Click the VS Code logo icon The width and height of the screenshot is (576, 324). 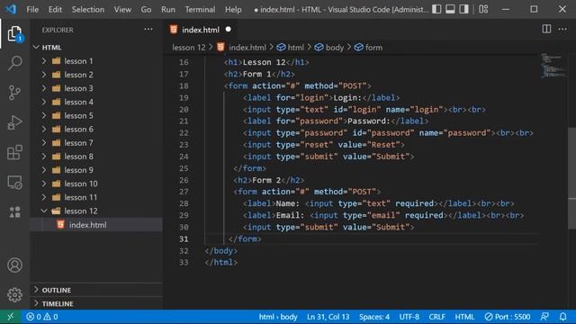coord(11,9)
